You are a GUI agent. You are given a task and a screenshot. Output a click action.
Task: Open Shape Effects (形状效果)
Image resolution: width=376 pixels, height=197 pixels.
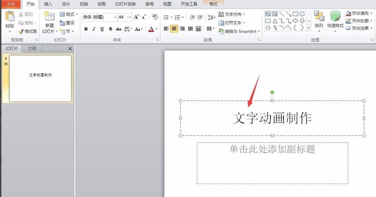[x=359, y=28]
